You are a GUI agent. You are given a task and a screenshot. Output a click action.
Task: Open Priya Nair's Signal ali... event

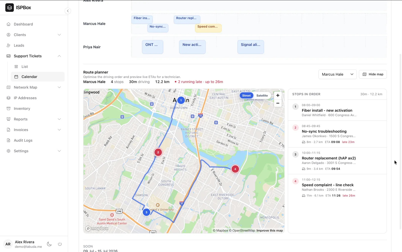point(251,47)
